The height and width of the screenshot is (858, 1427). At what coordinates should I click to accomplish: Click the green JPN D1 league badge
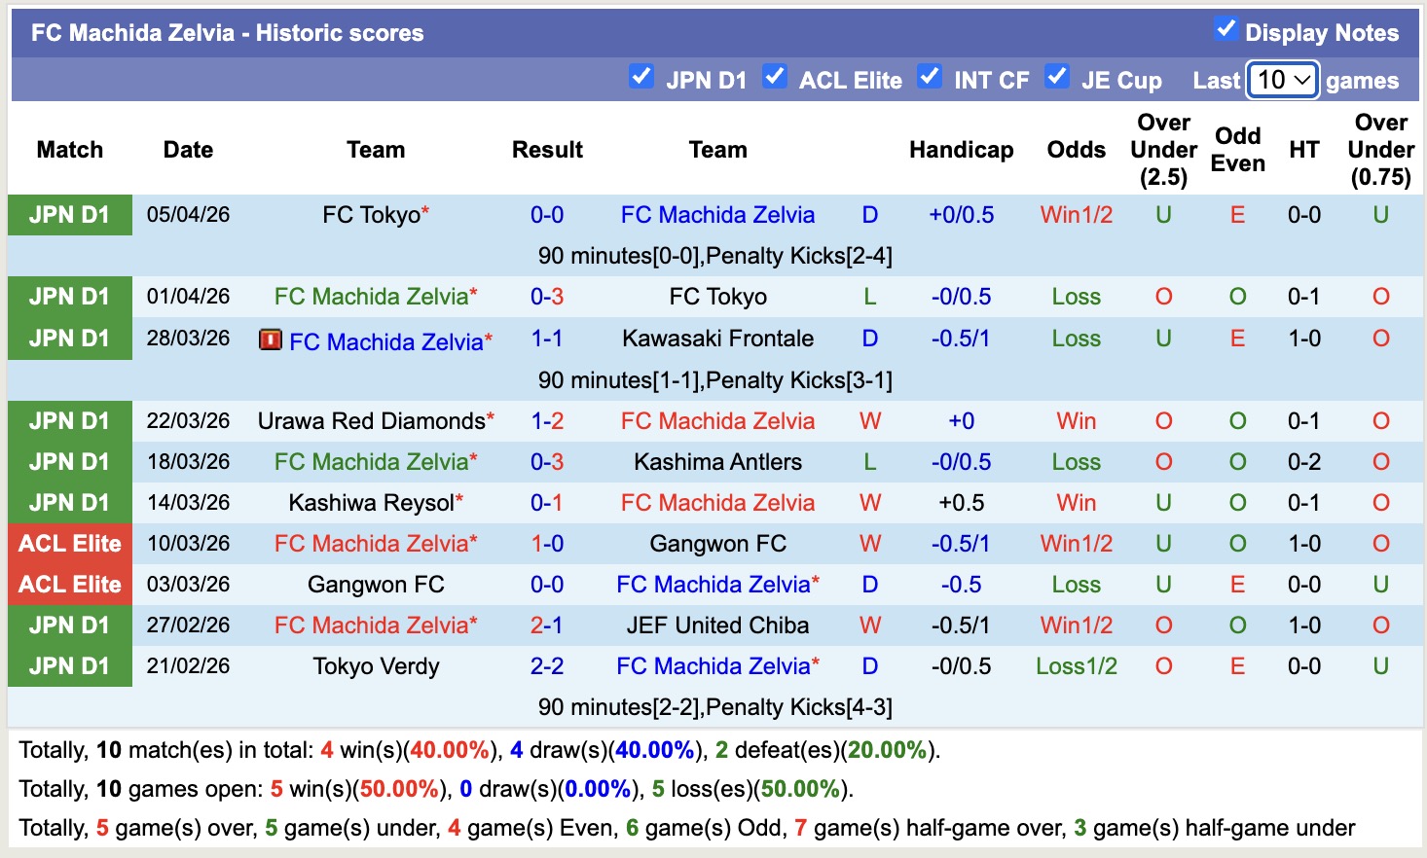tap(69, 215)
